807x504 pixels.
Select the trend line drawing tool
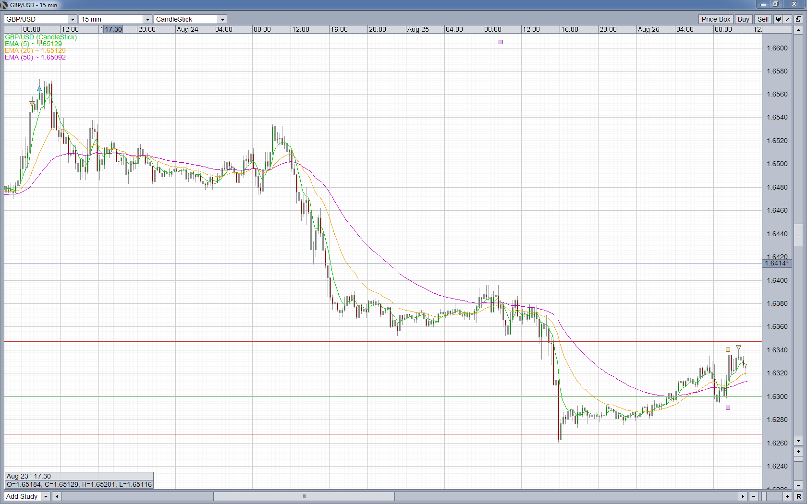787,19
